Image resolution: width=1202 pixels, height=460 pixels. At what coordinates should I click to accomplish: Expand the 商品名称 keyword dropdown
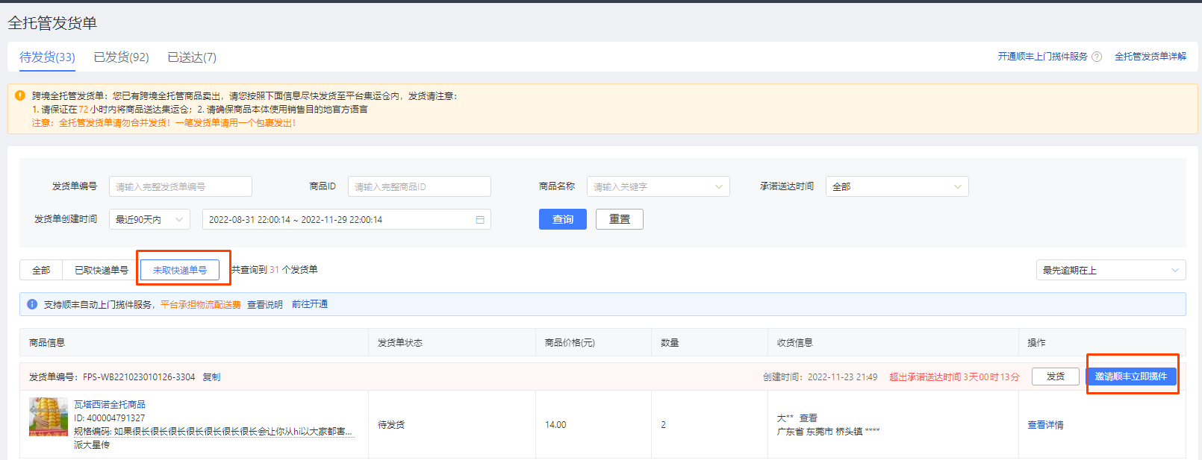point(658,186)
